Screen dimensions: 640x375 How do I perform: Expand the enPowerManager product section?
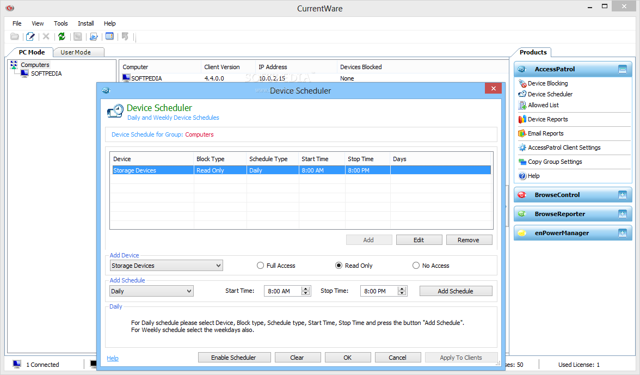pos(623,233)
